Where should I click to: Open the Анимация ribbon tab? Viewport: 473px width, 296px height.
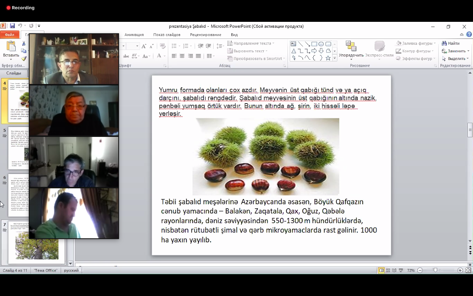[x=134, y=35]
